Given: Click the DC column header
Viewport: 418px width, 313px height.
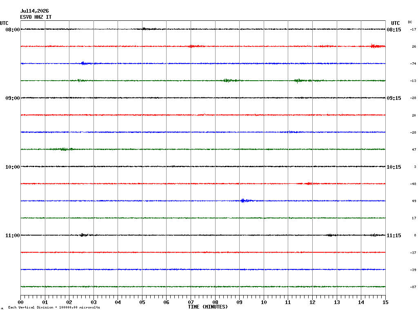Looking at the screenshot, I should coord(410,22).
